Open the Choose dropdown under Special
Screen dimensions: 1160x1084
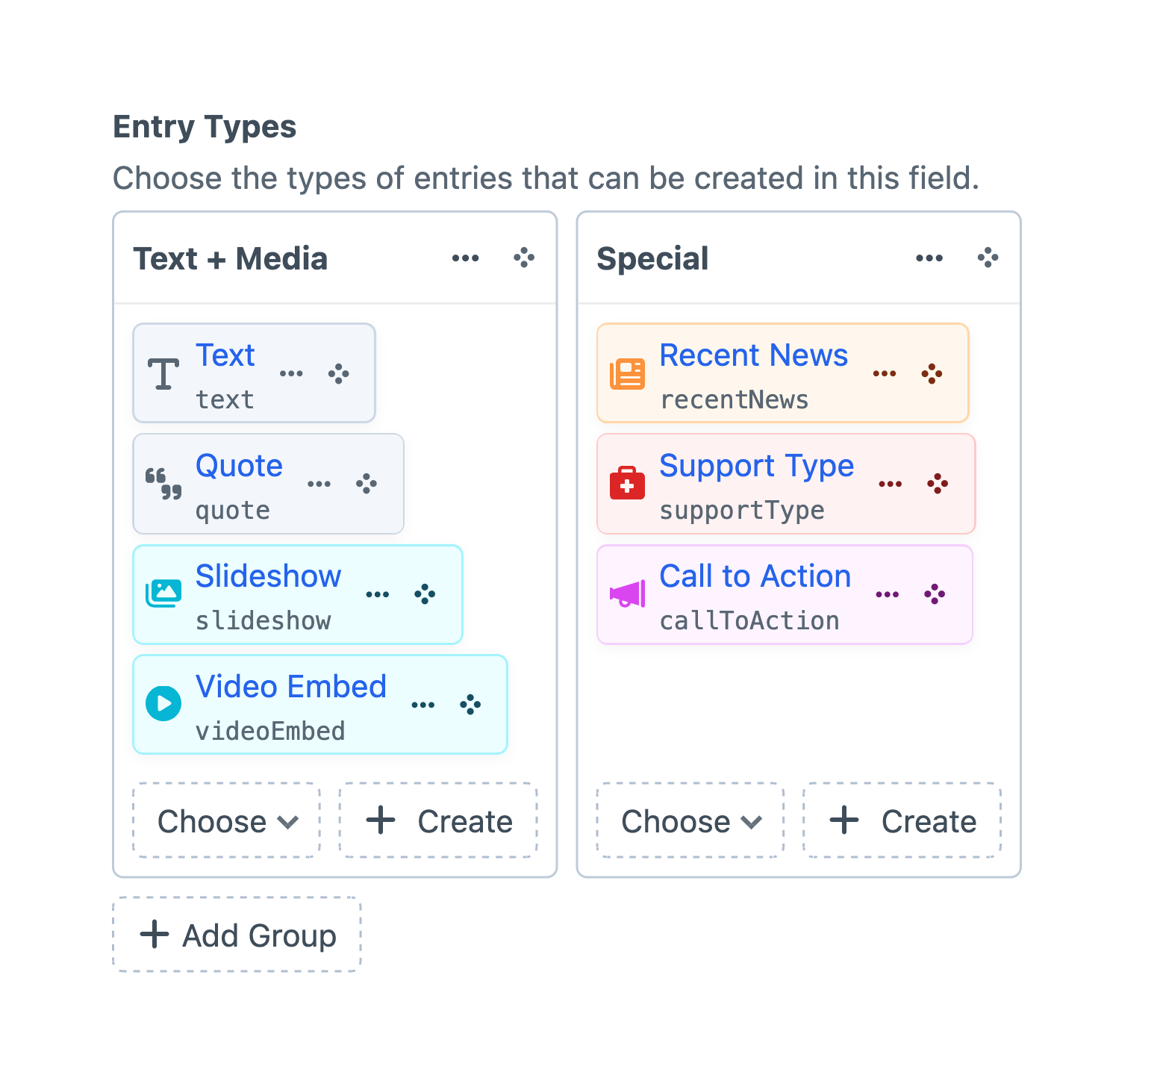click(690, 820)
